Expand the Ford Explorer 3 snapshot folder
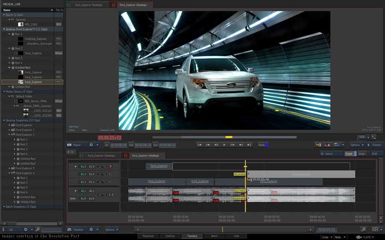This screenshot has height=240, width=385. pyautogui.click(x=9, y=168)
